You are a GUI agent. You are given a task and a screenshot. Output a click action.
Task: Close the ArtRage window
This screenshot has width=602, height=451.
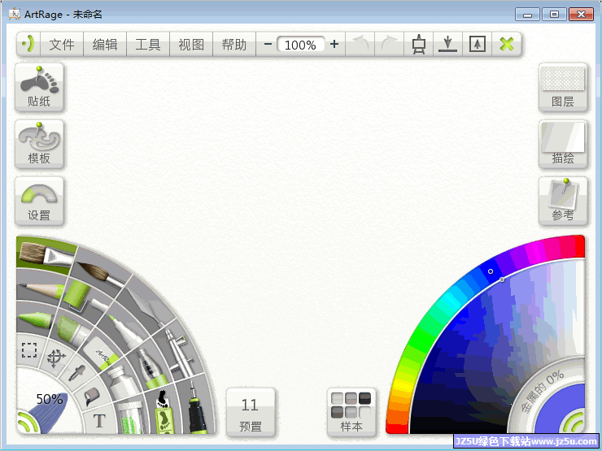pos(582,15)
